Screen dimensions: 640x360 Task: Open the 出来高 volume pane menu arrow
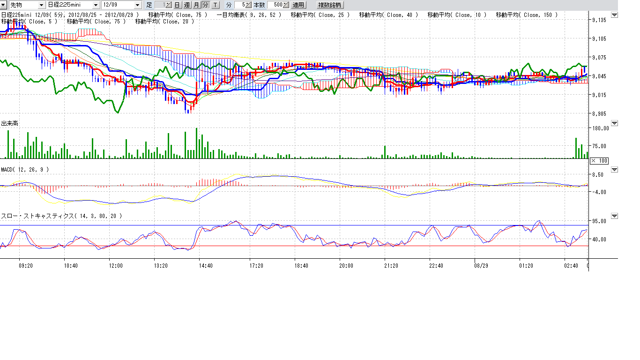(x=615, y=123)
